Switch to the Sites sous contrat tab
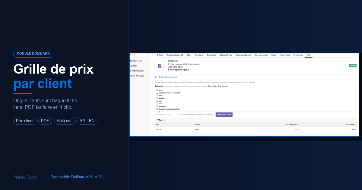This screenshot has height=190, width=362. click(261, 55)
